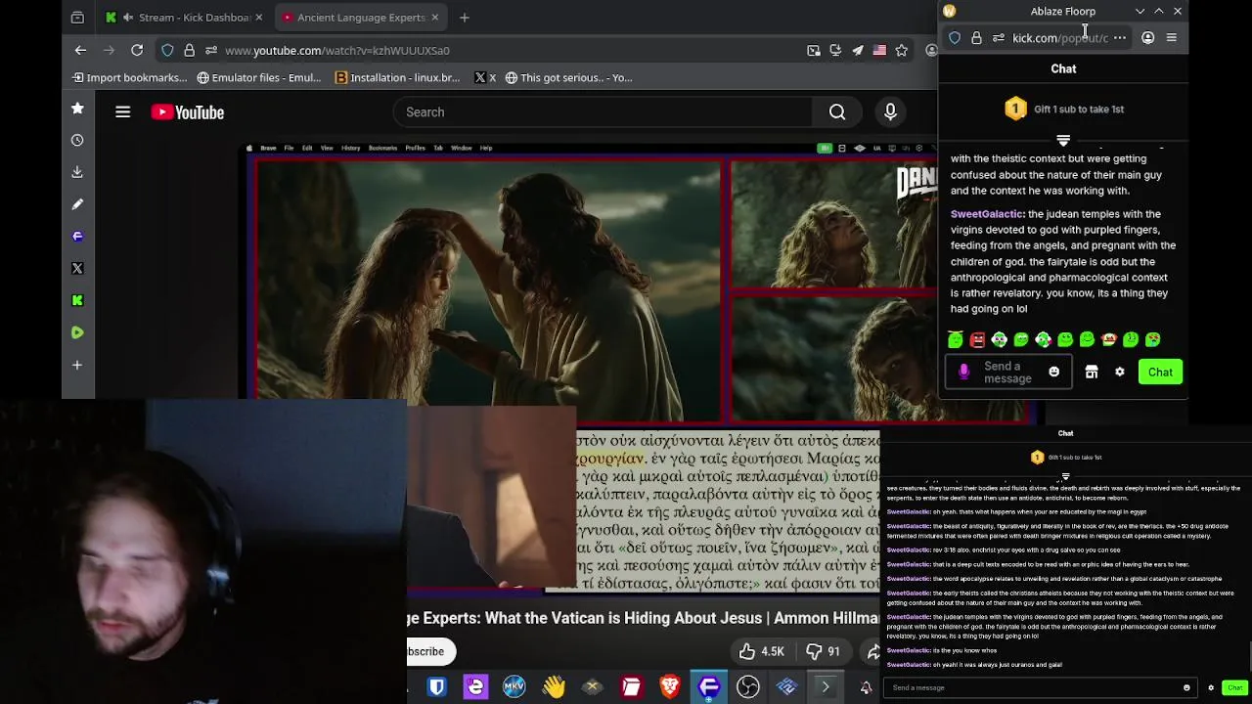Click Gift 1 sub to take 1st
1252x704 pixels.
point(1078,110)
